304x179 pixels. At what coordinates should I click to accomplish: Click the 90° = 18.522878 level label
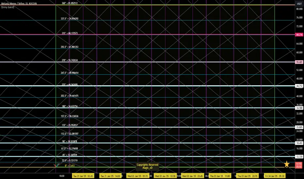click(70, 141)
